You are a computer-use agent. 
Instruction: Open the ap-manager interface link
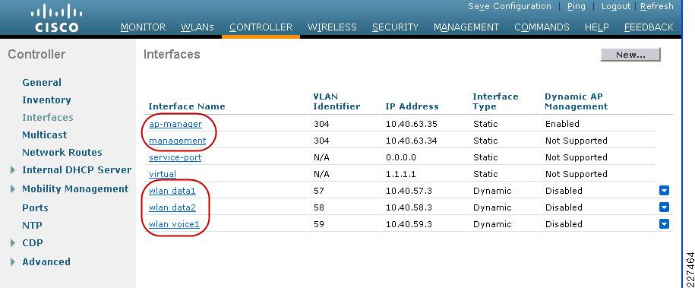pyautogui.click(x=175, y=124)
